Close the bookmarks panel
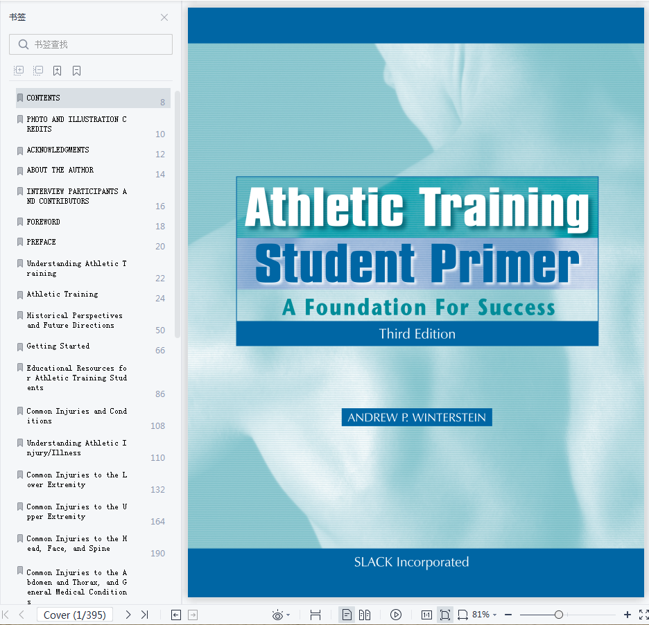Viewport: 649px width, 625px height. (x=164, y=17)
